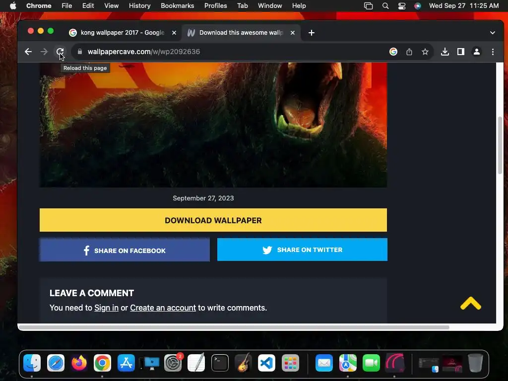Open Mail from the Dock
508x381 pixels.
tap(324, 363)
